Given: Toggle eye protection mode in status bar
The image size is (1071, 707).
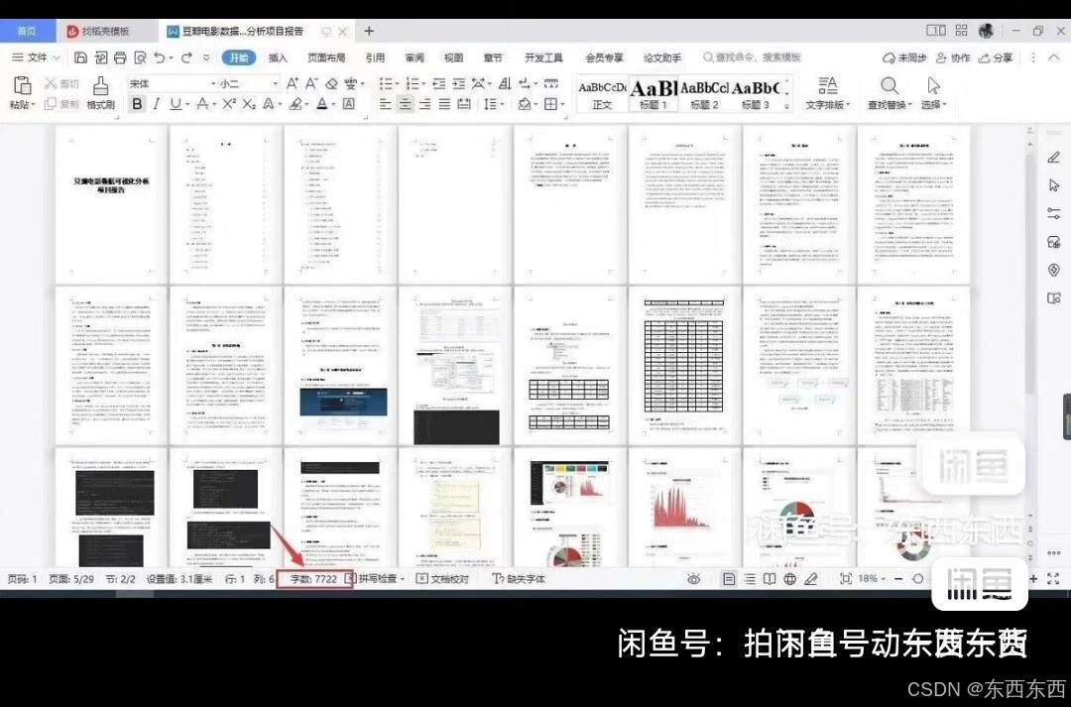Looking at the screenshot, I should [694, 579].
